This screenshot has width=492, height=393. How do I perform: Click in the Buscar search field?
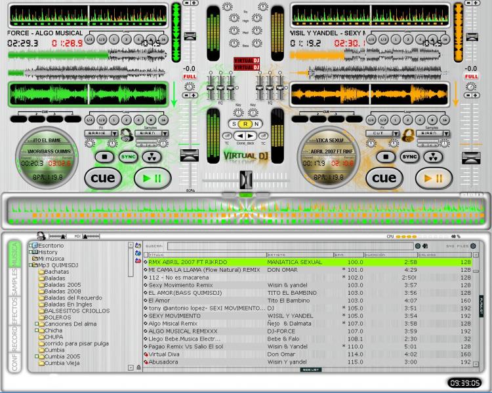(290, 246)
